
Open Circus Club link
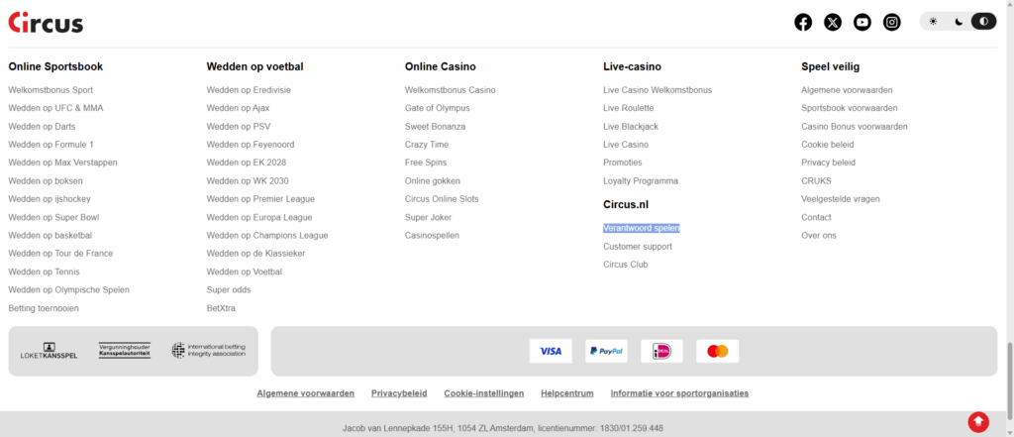pos(626,265)
